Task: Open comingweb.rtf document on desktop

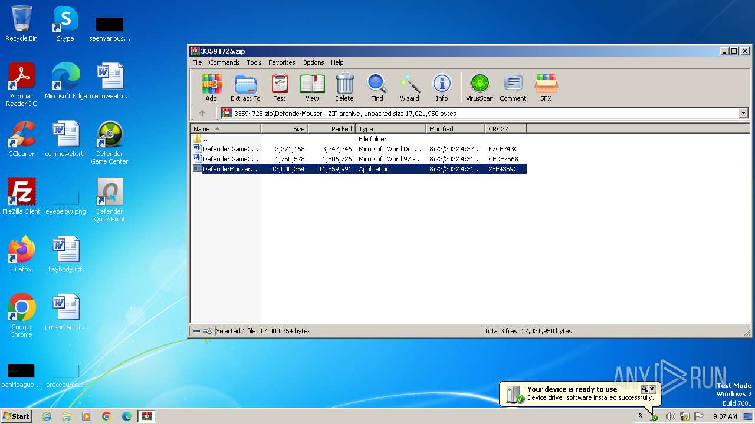Action: [65, 140]
